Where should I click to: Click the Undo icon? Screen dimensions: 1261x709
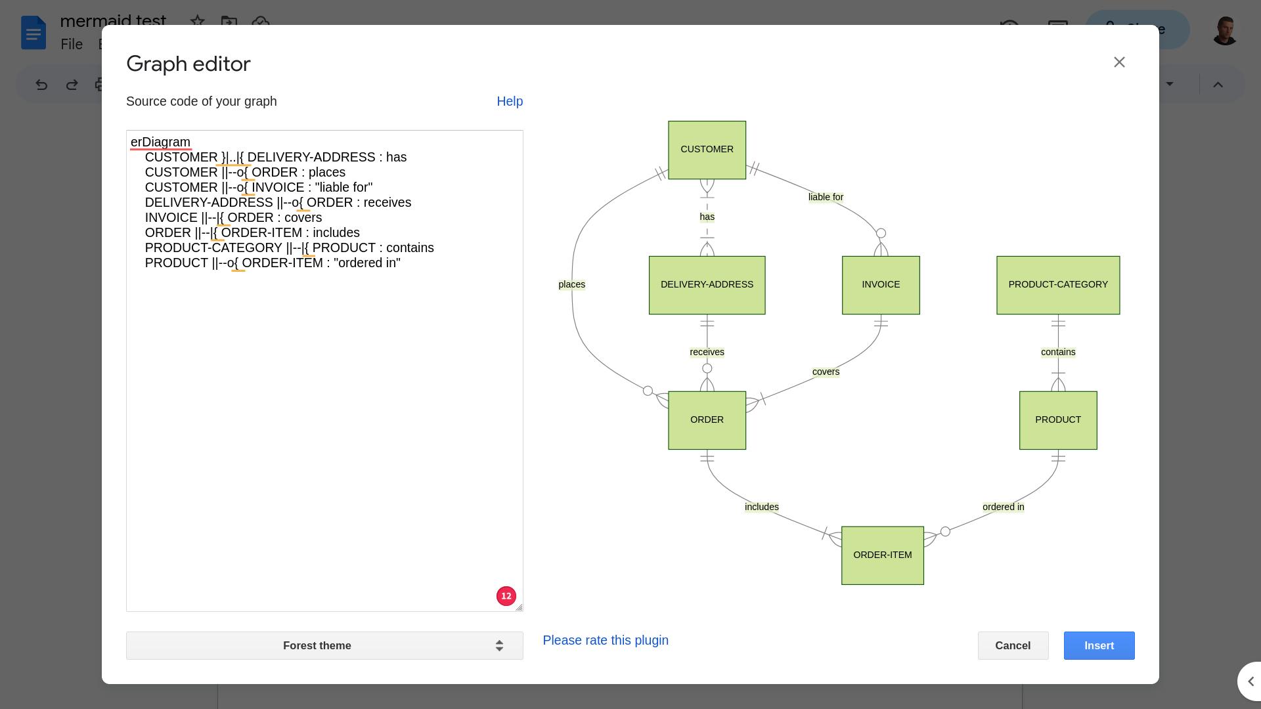(x=41, y=84)
